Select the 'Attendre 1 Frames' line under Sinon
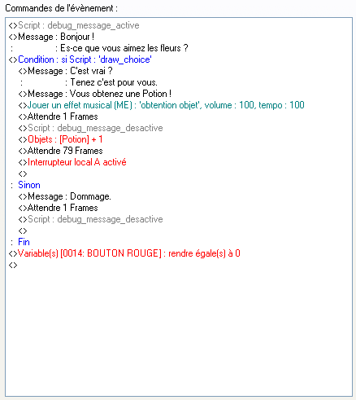The width and height of the screenshot is (356, 400). pos(58,208)
